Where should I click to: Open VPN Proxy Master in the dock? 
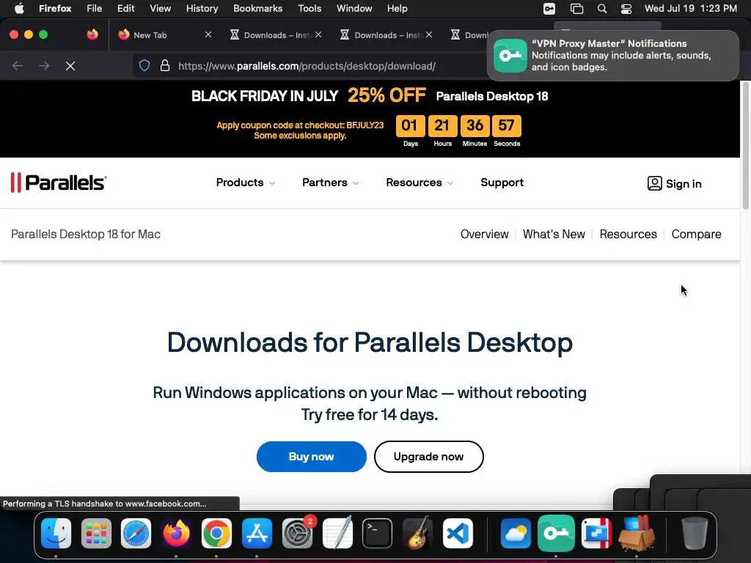point(556,533)
